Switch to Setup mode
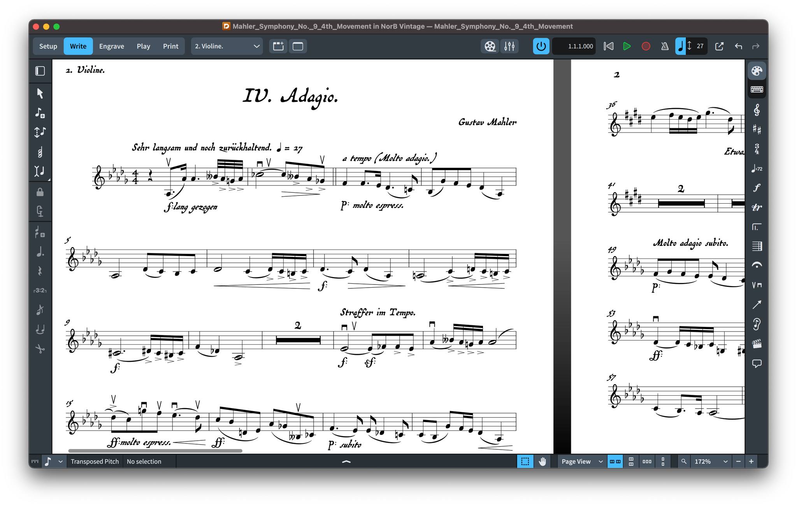This screenshot has width=797, height=506. click(x=48, y=46)
